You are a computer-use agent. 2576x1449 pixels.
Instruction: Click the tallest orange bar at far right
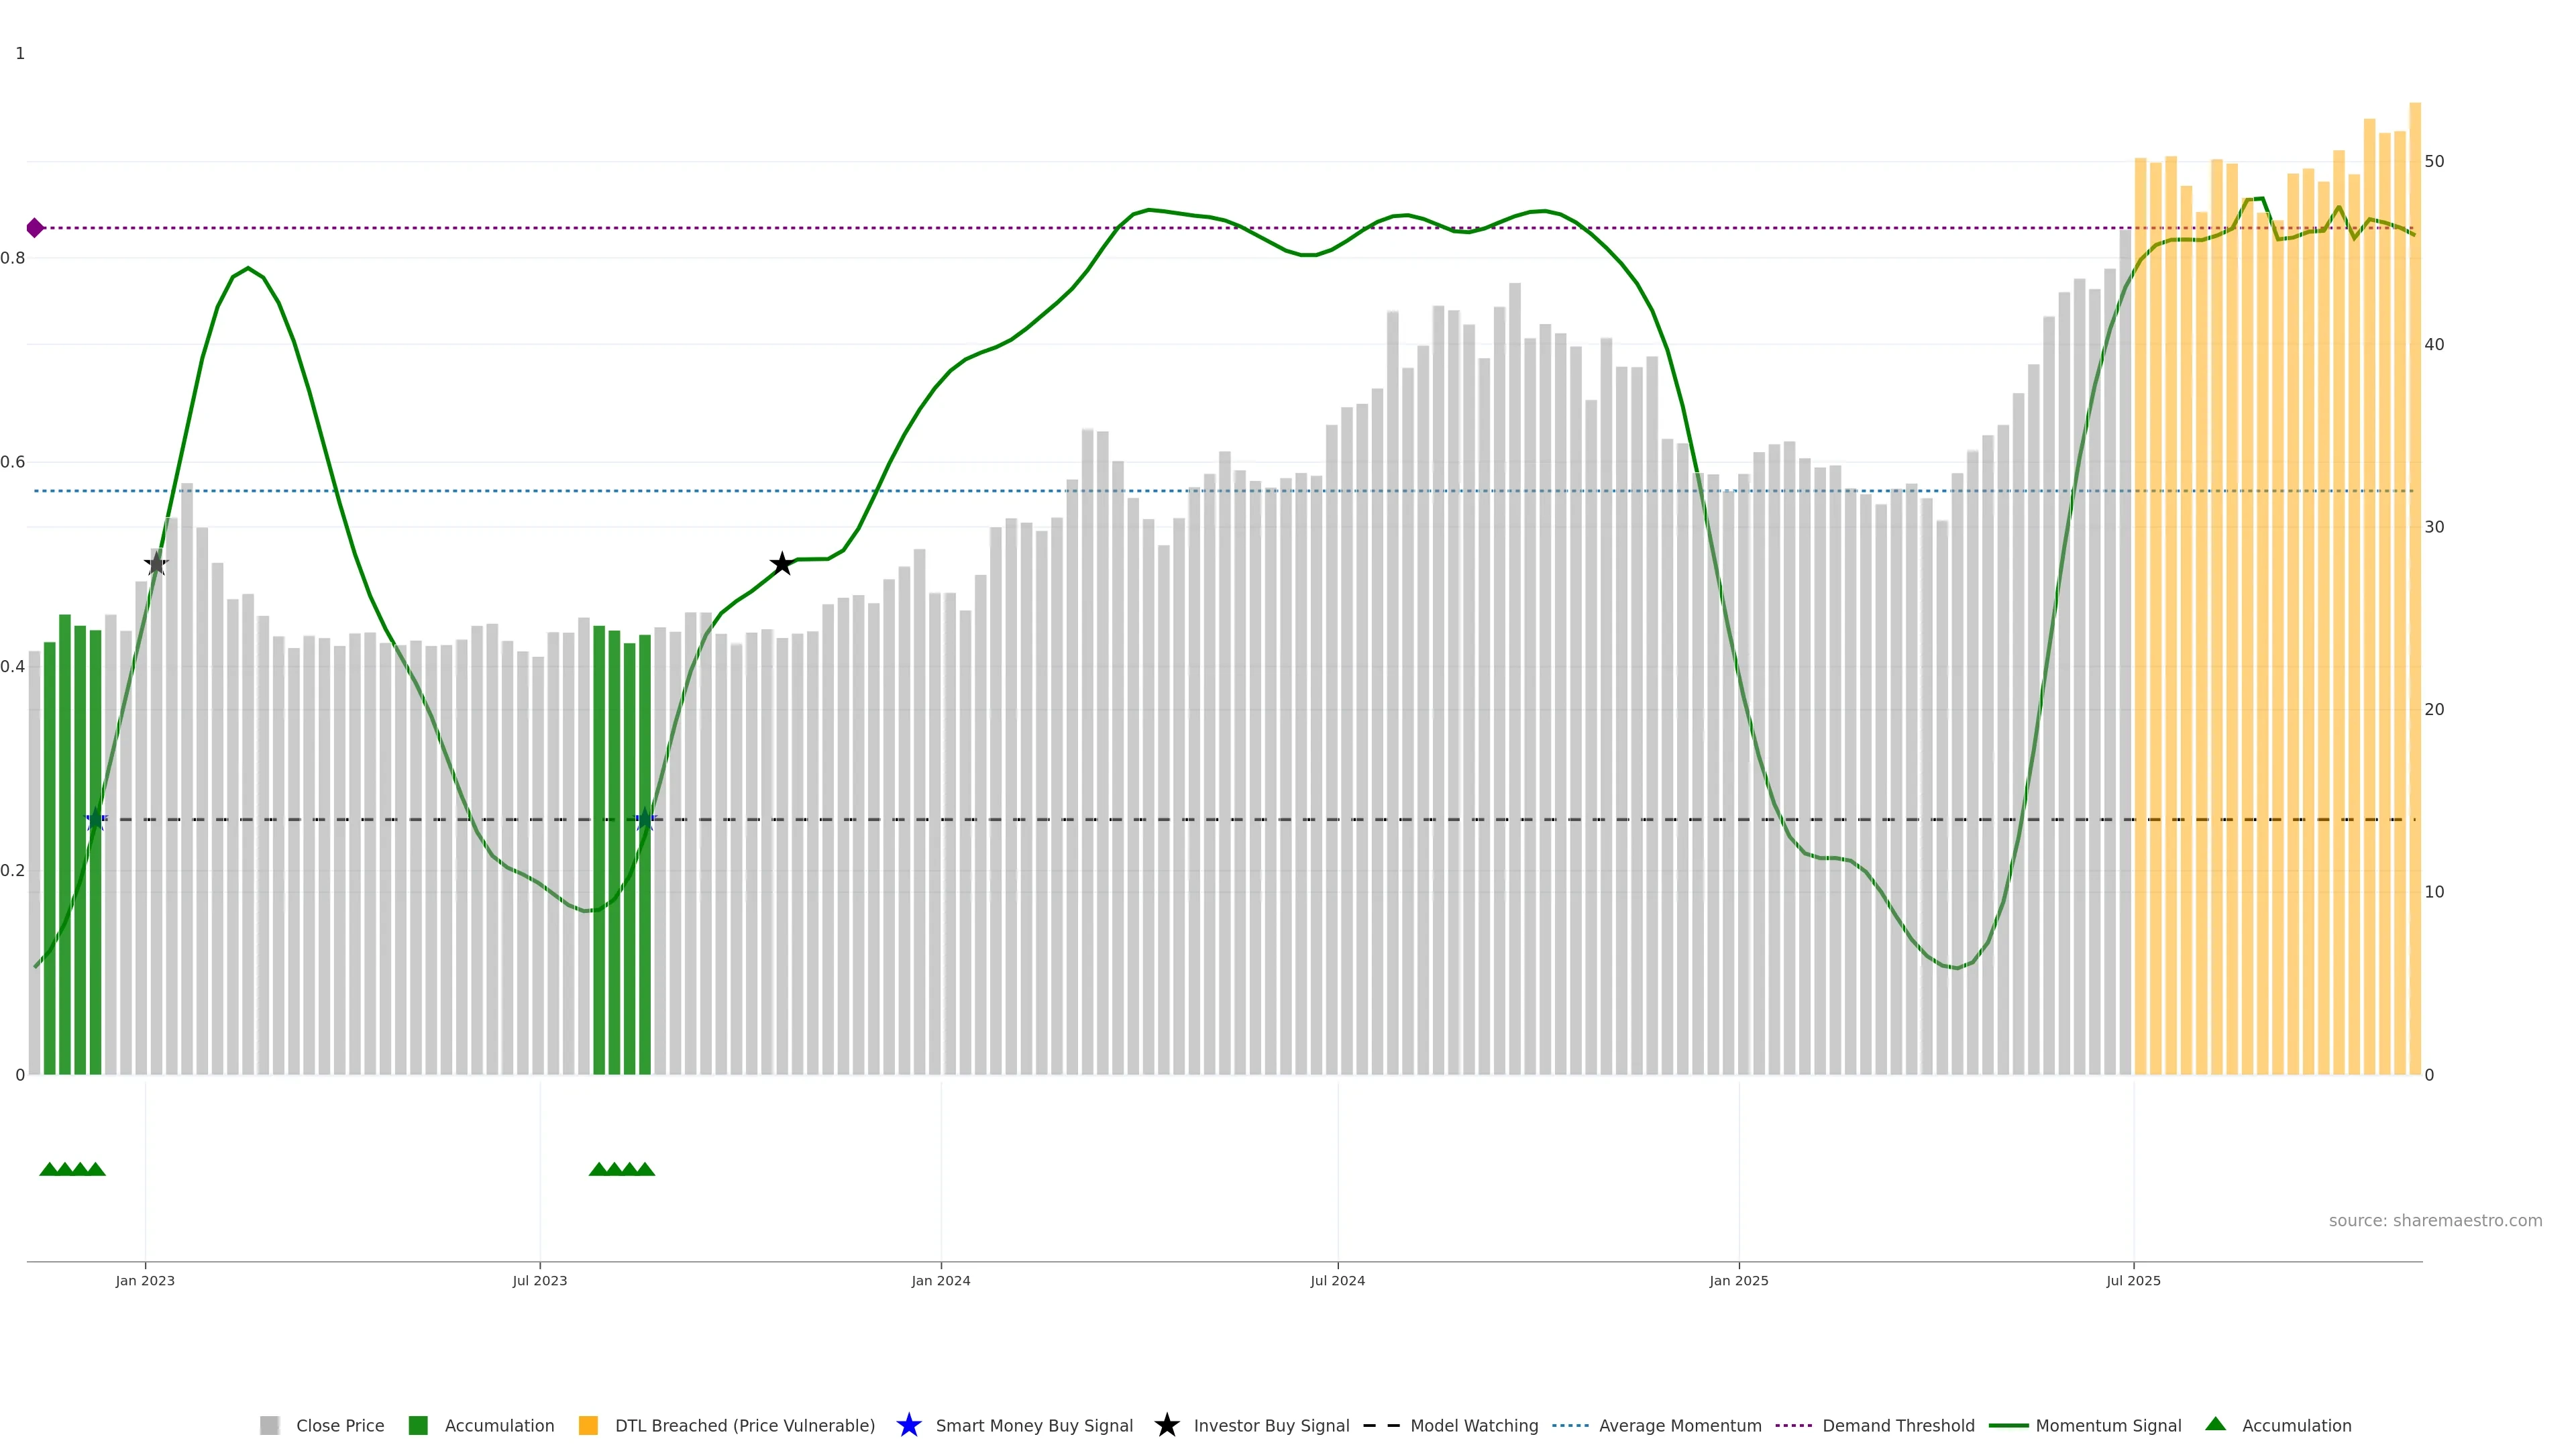[x=2414, y=590]
